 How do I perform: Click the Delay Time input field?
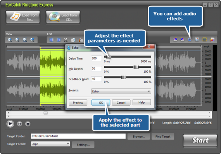point(97,58)
